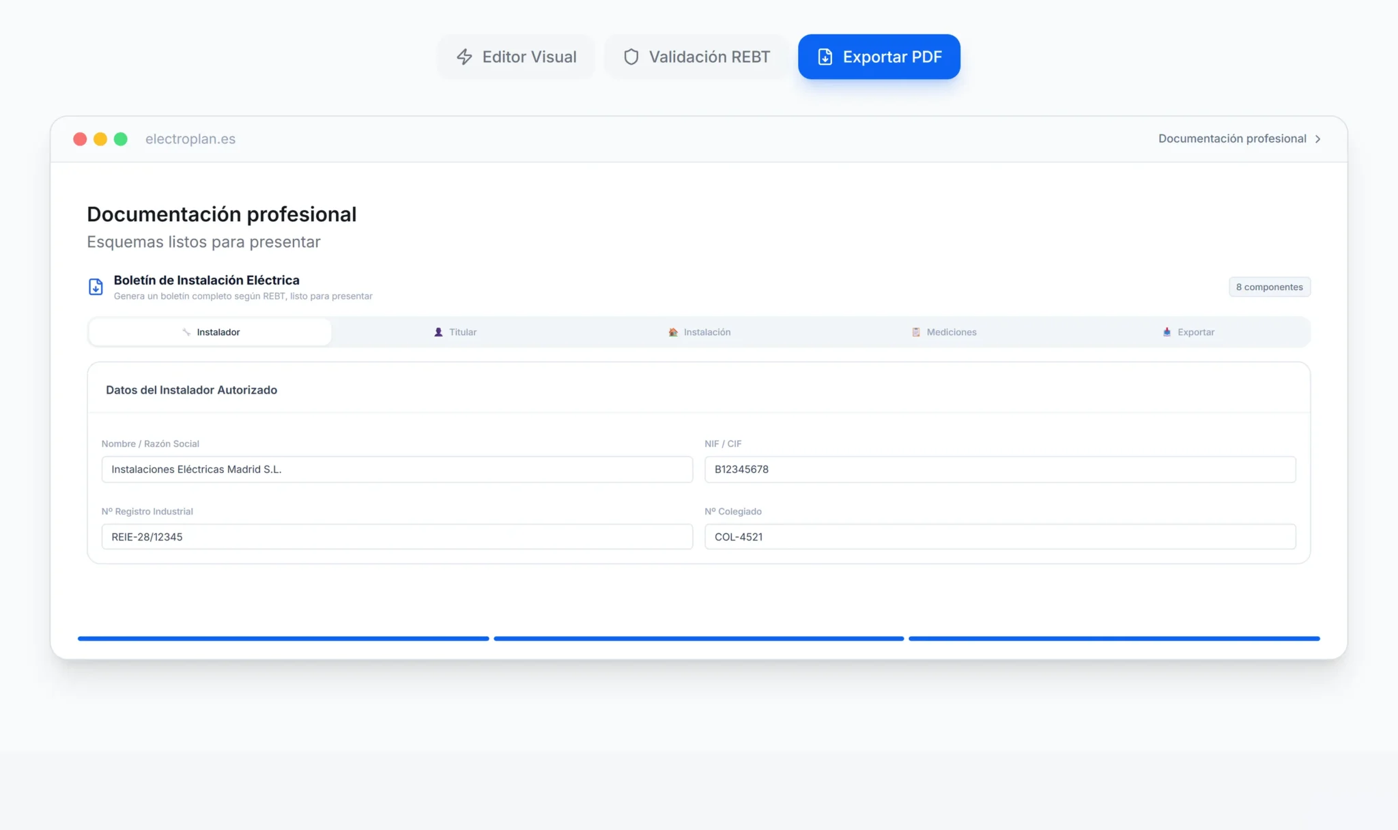This screenshot has width=1398, height=830.
Task: Click the Boletín de Instalación Eléctrica title
Action: click(207, 280)
